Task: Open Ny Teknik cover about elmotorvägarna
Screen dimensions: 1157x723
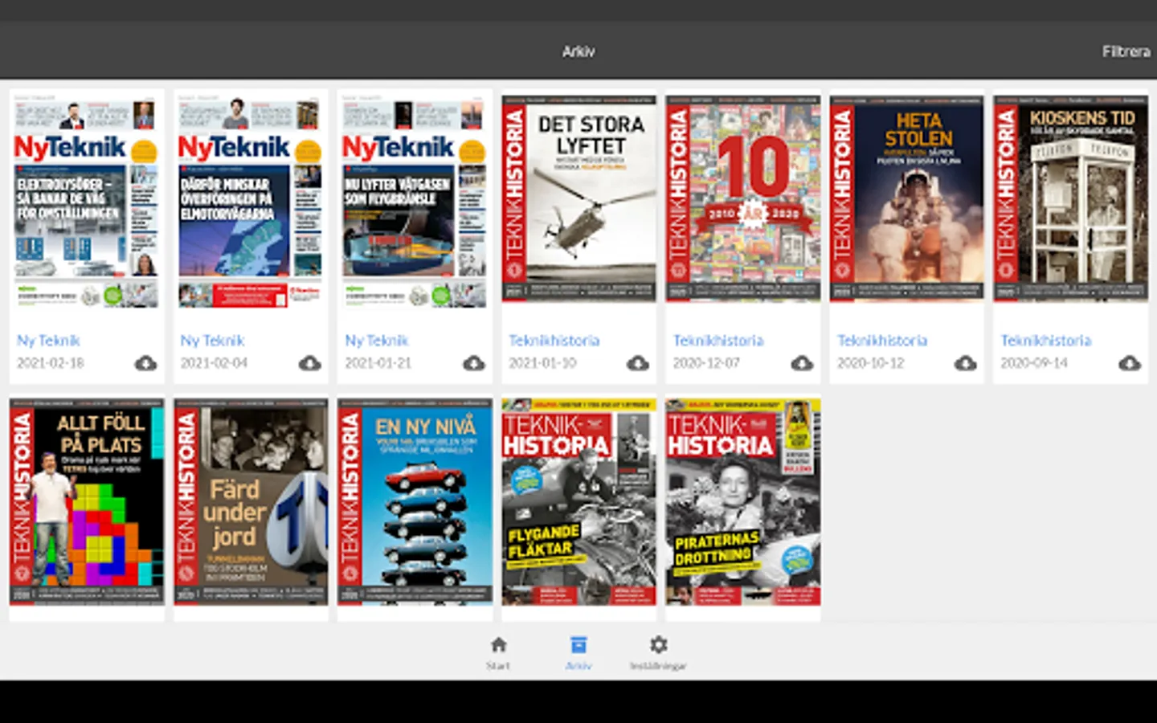Action: (251, 201)
